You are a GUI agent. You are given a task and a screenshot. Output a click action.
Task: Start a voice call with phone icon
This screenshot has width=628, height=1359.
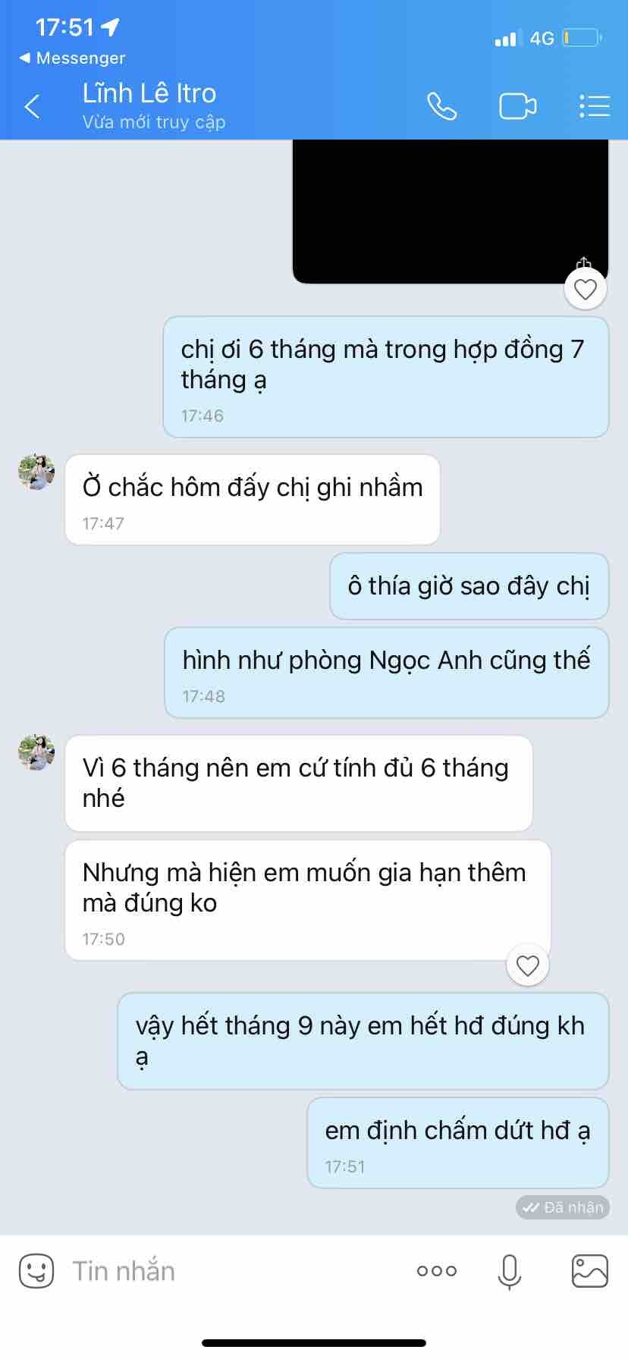441,106
